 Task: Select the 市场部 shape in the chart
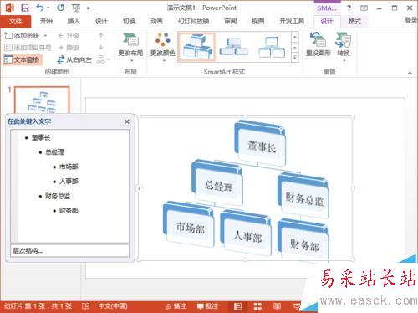188,224
